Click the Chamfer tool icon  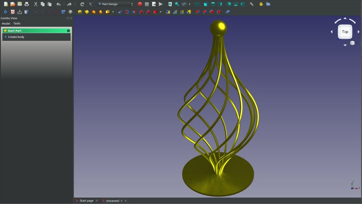205,12
